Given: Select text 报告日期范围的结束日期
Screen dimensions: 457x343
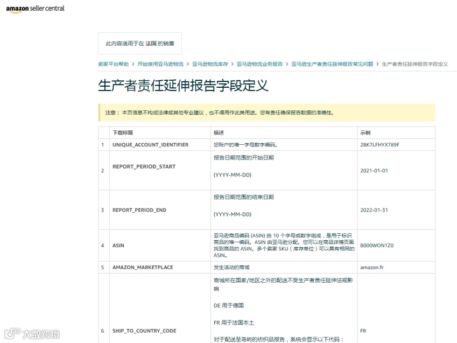Looking at the screenshot, I should coord(244,197).
